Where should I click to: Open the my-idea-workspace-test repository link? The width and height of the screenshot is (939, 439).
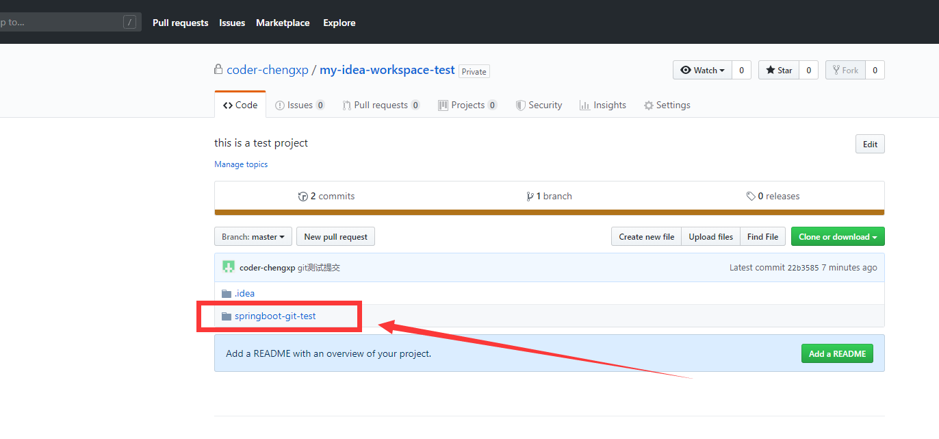pyautogui.click(x=387, y=70)
